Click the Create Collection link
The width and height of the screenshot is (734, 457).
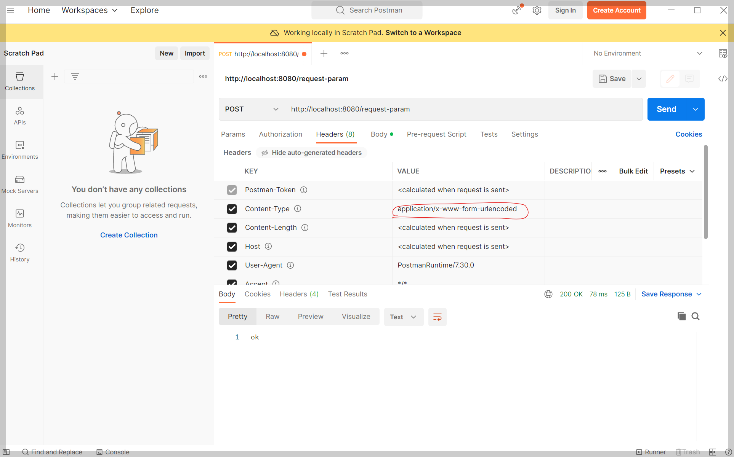coord(129,235)
